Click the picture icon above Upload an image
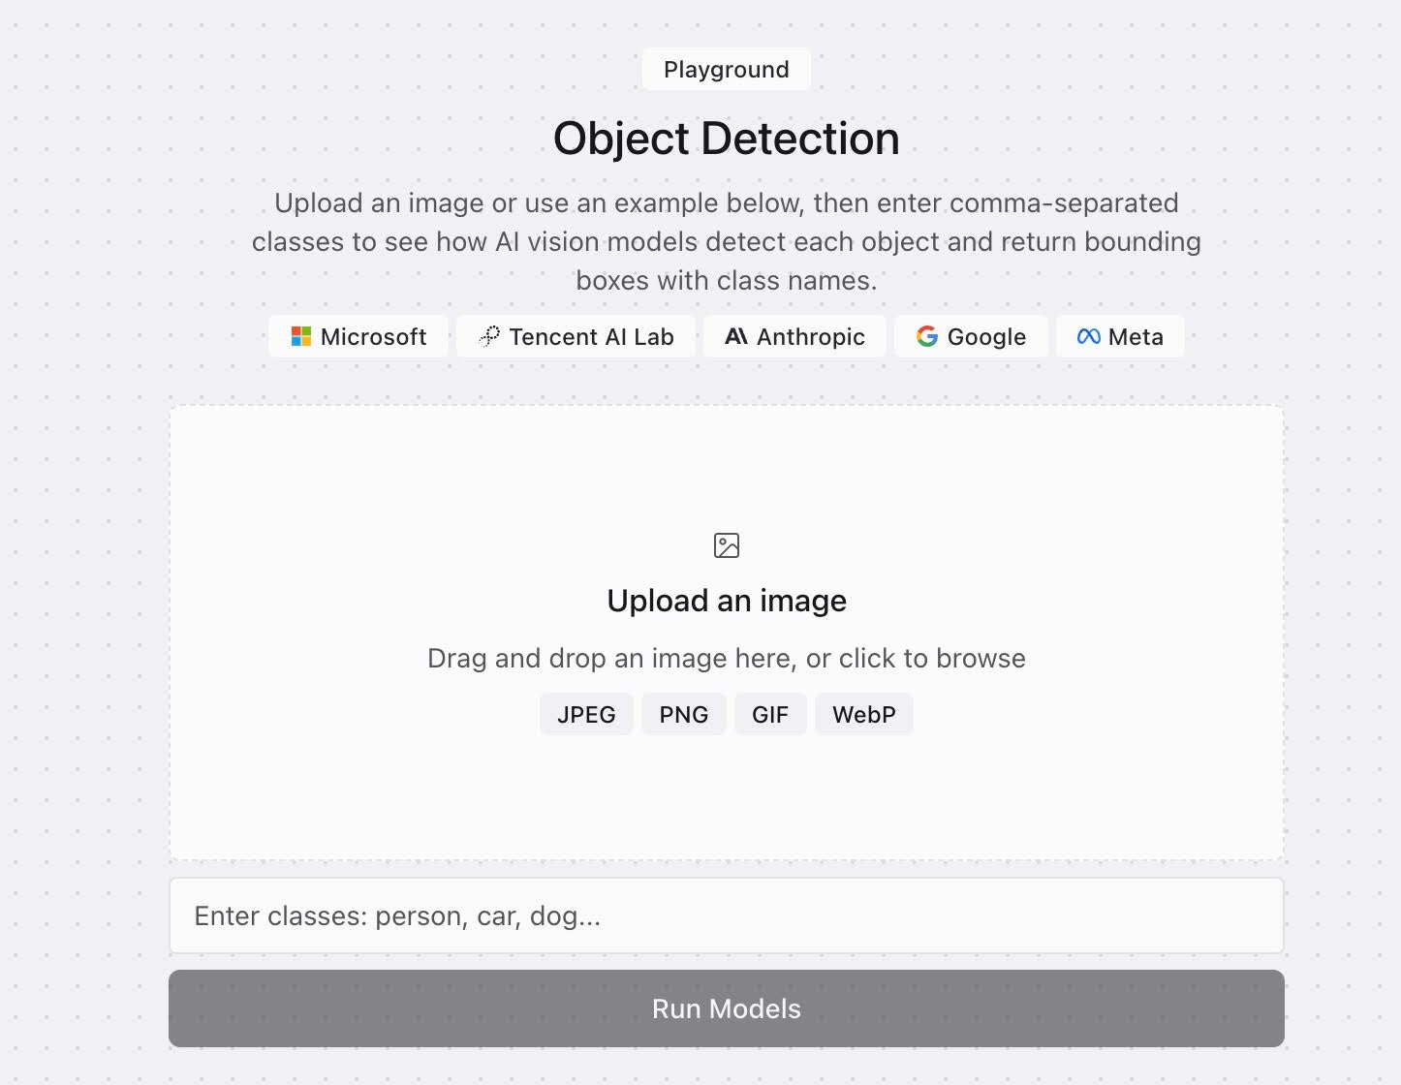This screenshot has width=1401, height=1085. pos(727,545)
